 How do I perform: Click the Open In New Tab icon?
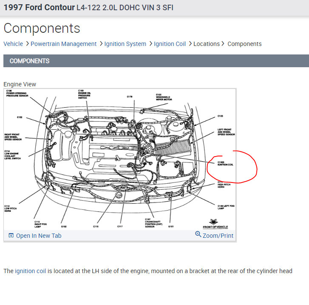(11, 235)
